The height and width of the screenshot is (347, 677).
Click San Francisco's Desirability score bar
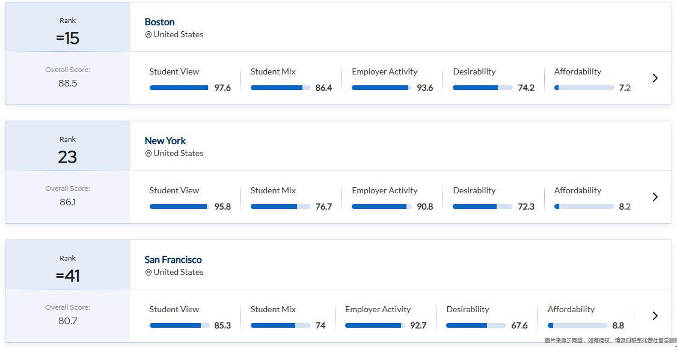coord(476,325)
